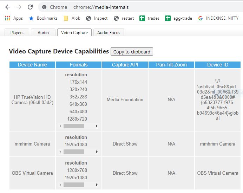This screenshot has width=243, height=193.
Task: Click scrollbar thumb in HP TrueVision formats
Action: pos(74,126)
